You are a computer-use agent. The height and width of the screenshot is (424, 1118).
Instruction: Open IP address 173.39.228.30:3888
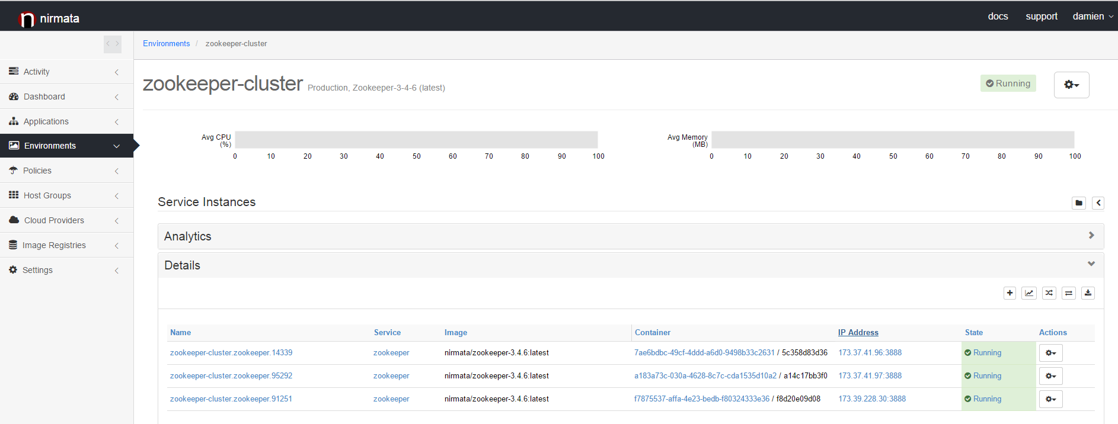[x=872, y=399]
